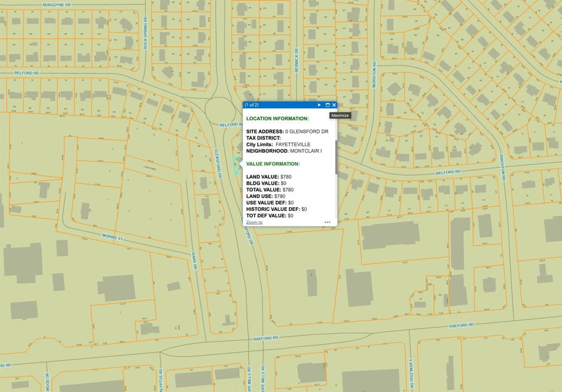Open popup more options ellipsis menu

pyautogui.click(x=328, y=222)
